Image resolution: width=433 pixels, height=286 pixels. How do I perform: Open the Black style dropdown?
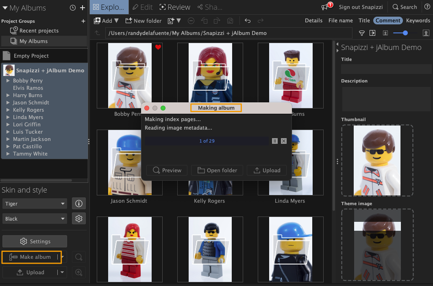[35, 219]
